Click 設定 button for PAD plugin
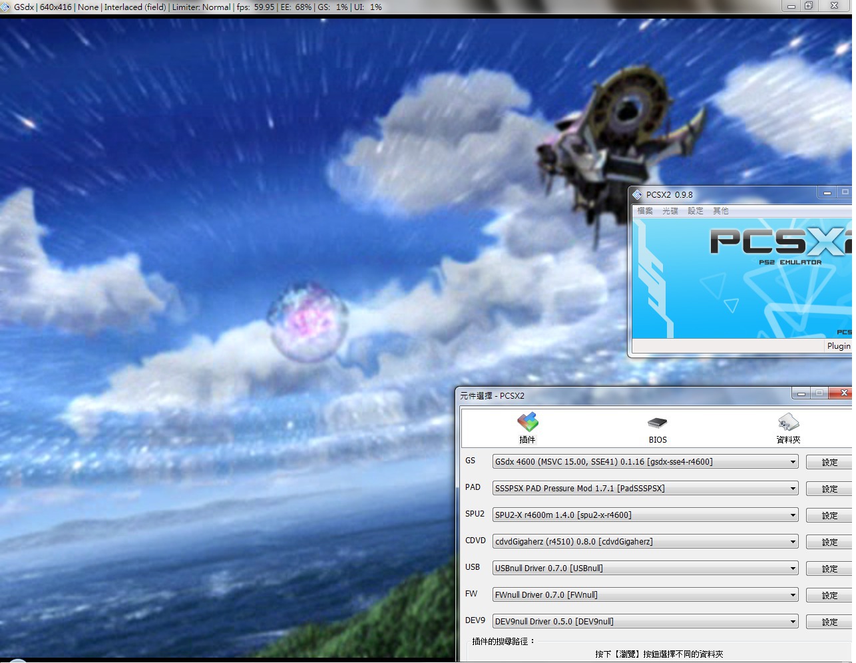Image resolution: width=856 pixels, height=663 pixels. [x=829, y=489]
